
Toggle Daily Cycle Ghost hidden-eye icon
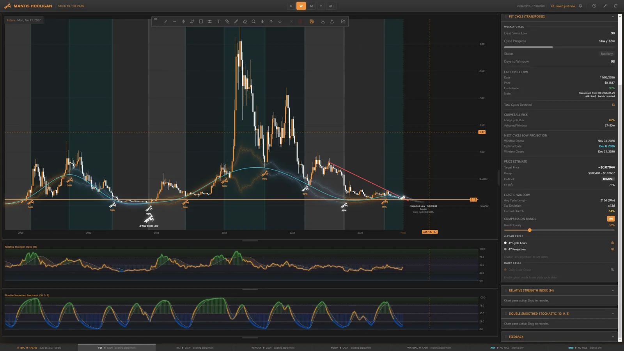point(612,270)
